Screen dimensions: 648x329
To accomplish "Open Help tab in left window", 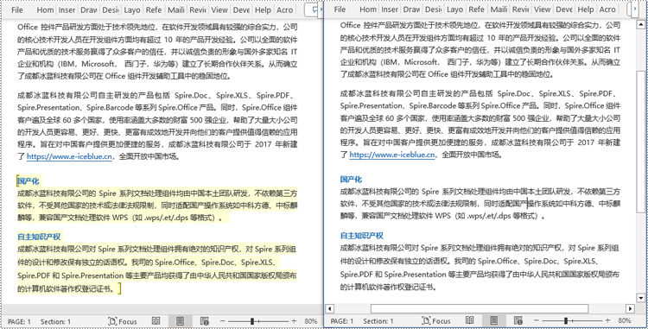I will pos(263,9).
